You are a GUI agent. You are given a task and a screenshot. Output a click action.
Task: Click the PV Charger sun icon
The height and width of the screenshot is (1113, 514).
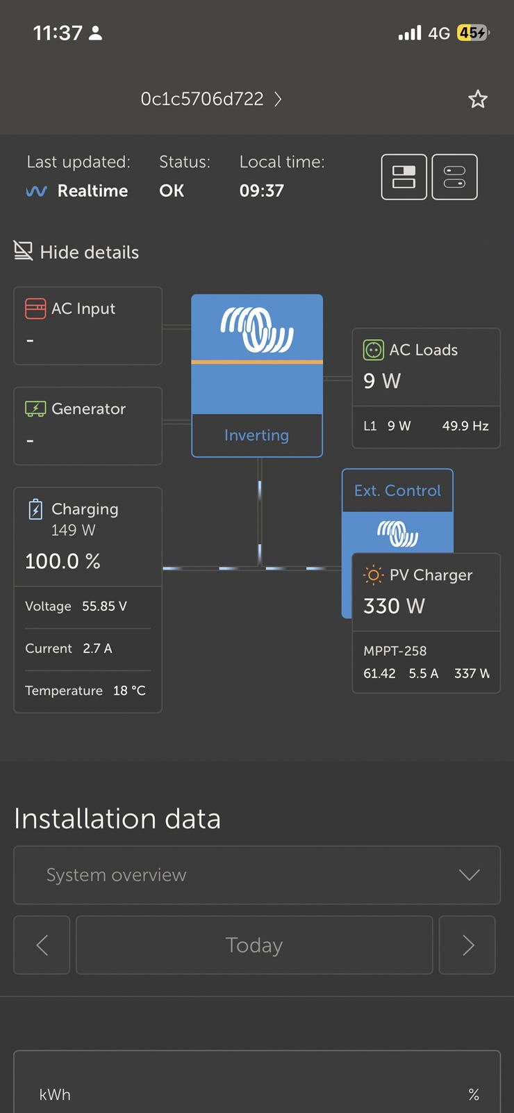point(373,575)
